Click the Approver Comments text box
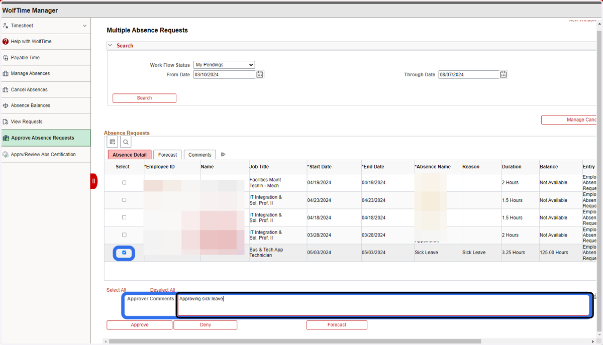 [x=383, y=305]
